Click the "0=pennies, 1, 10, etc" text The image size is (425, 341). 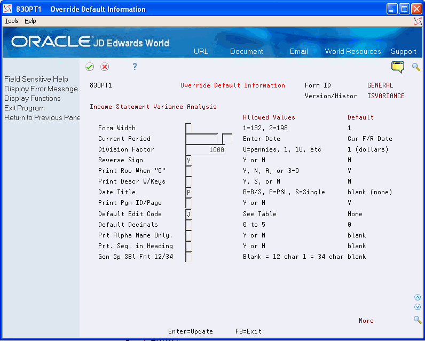click(282, 149)
